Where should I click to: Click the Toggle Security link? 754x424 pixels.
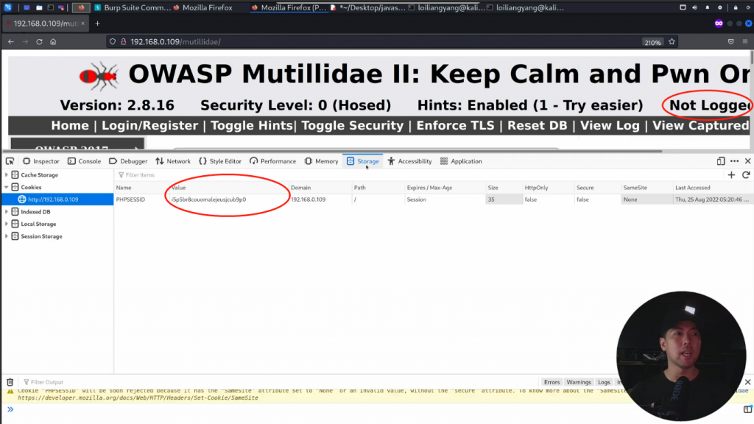point(352,125)
